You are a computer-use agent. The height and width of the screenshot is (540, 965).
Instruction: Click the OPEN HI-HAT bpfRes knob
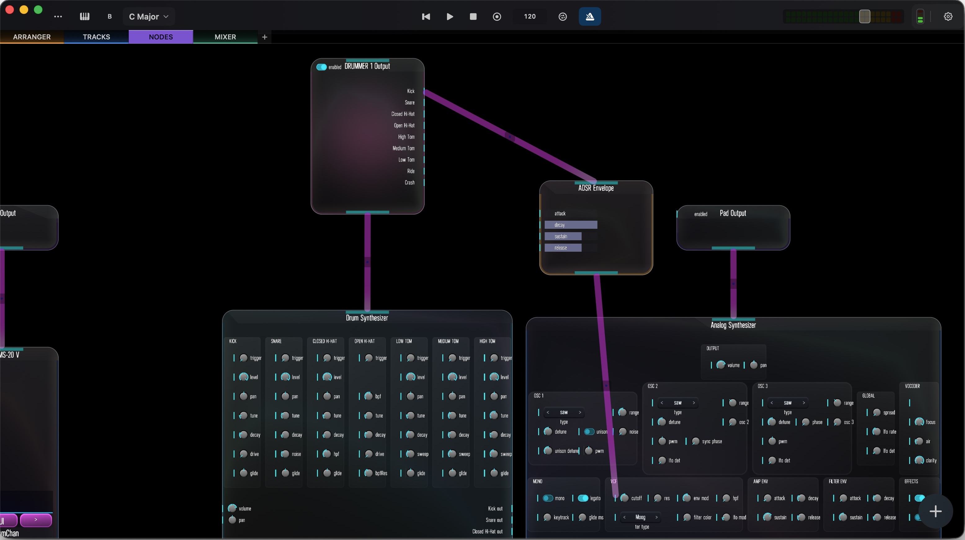(369, 473)
